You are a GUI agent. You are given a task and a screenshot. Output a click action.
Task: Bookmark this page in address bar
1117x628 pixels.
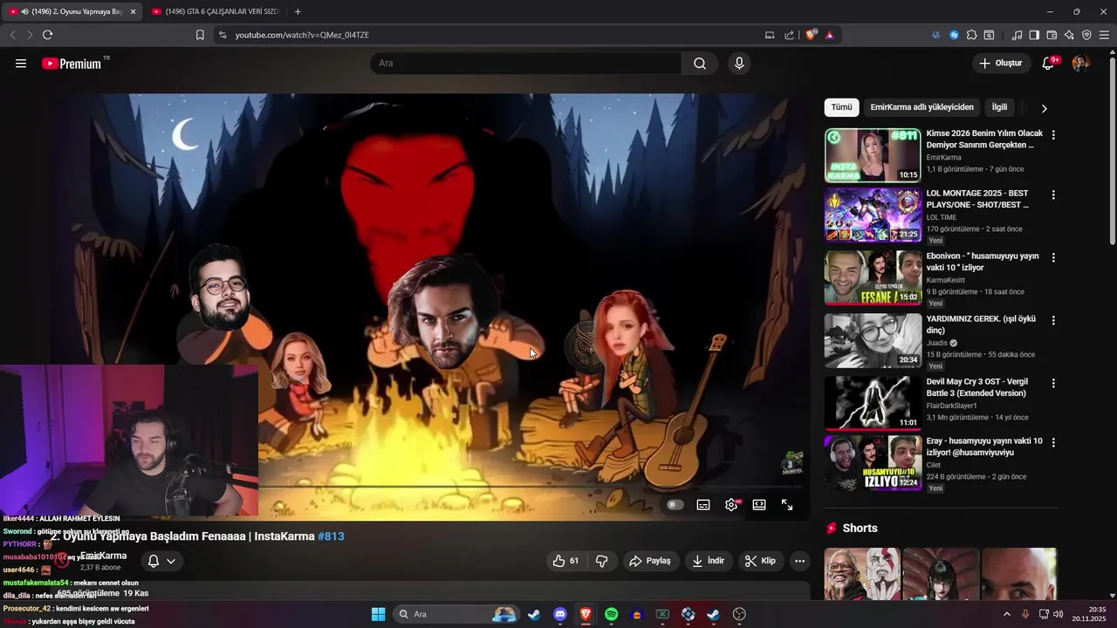[x=200, y=35]
